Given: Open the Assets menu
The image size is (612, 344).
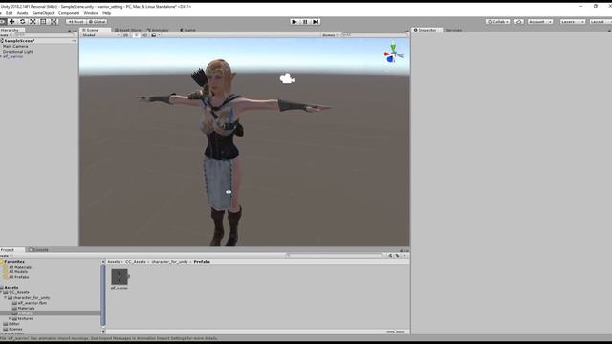Looking at the screenshot, I should [22, 13].
